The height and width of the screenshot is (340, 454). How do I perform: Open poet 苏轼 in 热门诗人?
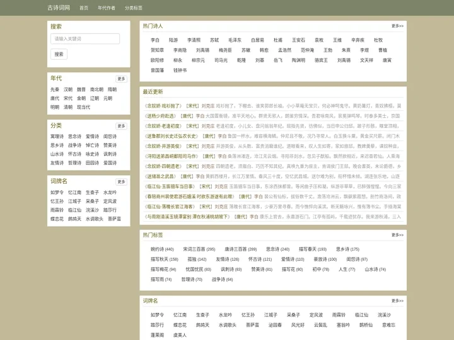(x=214, y=40)
